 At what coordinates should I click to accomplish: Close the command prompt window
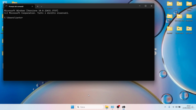[x=151, y=6]
